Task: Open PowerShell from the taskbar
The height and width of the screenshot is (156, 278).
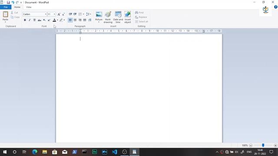Action: (75, 152)
